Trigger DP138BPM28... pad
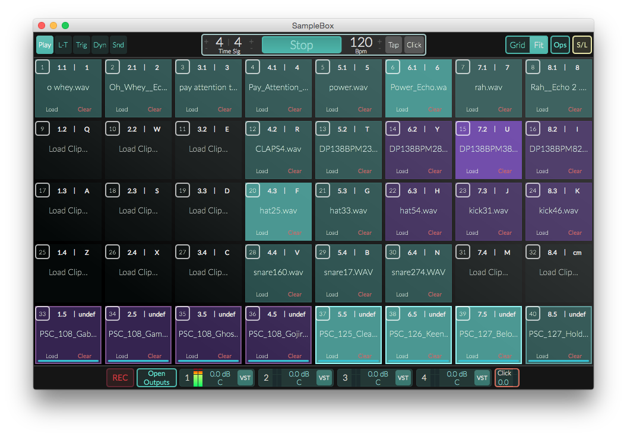The width and height of the screenshot is (627, 437). click(418, 149)
